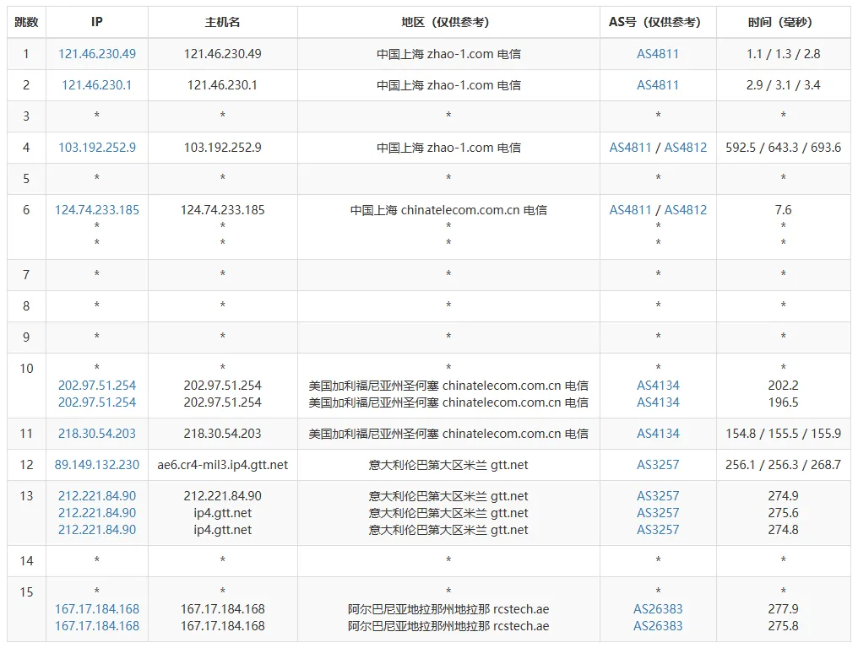This screenshot has width=858, height=648.
Task: Open the blue 103.192.252.9 IP link
Action: 97,148
